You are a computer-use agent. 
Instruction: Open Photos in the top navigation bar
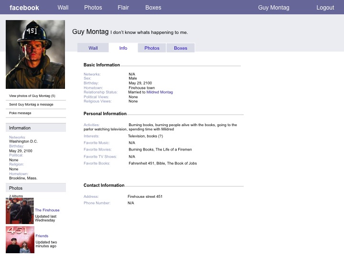[x=93, y=8]
